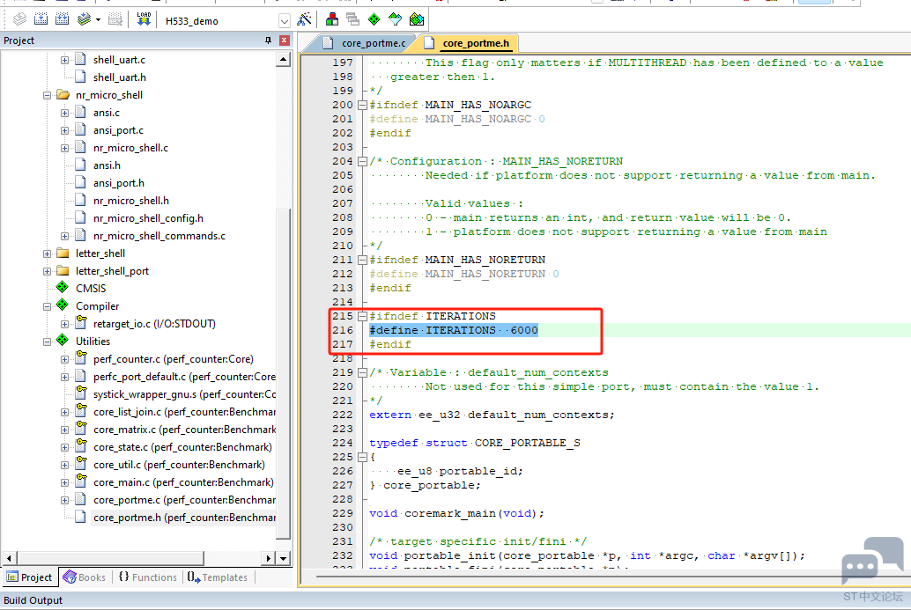Expand the ansi.c tree node
The height and width of the screenshot is (610, 911).
(x=64, y=113)
